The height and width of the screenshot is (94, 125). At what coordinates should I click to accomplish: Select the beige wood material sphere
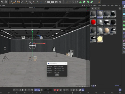(x=107, y=31)
